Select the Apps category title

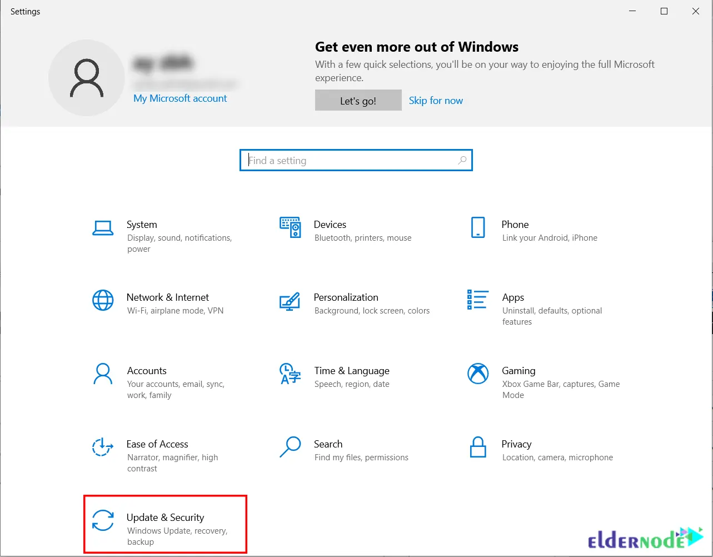[x=513, y=297]
